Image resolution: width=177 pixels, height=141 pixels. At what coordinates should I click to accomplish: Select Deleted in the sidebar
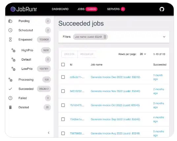(x=29, y=107)
